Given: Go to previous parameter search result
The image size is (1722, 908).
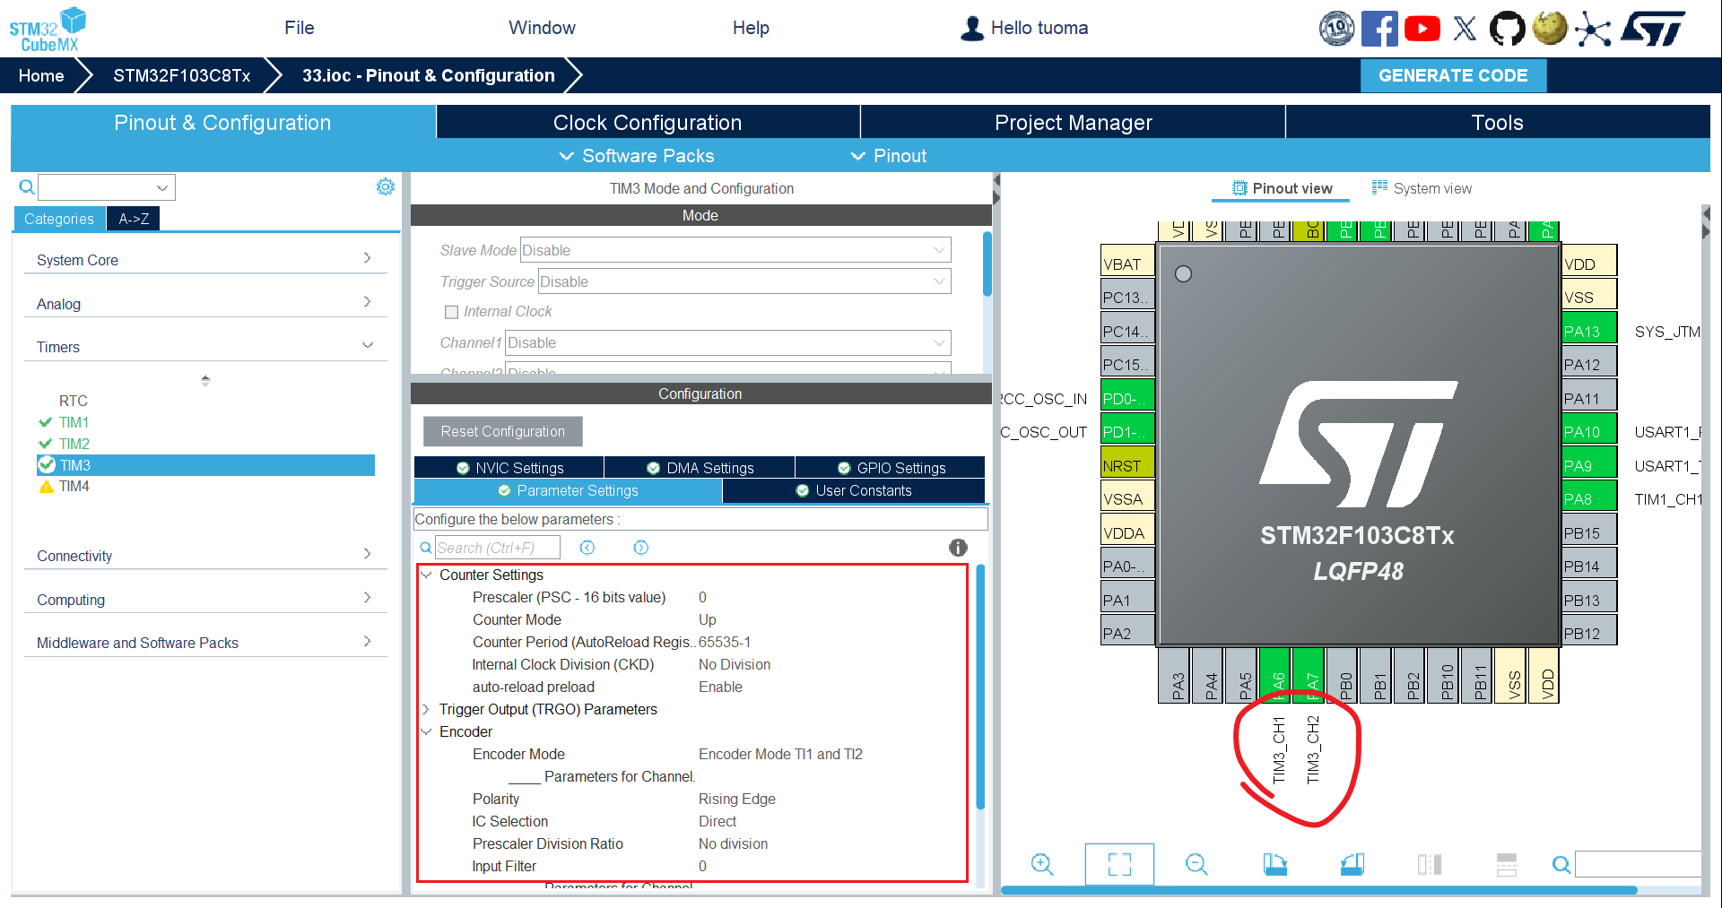Looking at the screenshot, I should click(587, 548).
